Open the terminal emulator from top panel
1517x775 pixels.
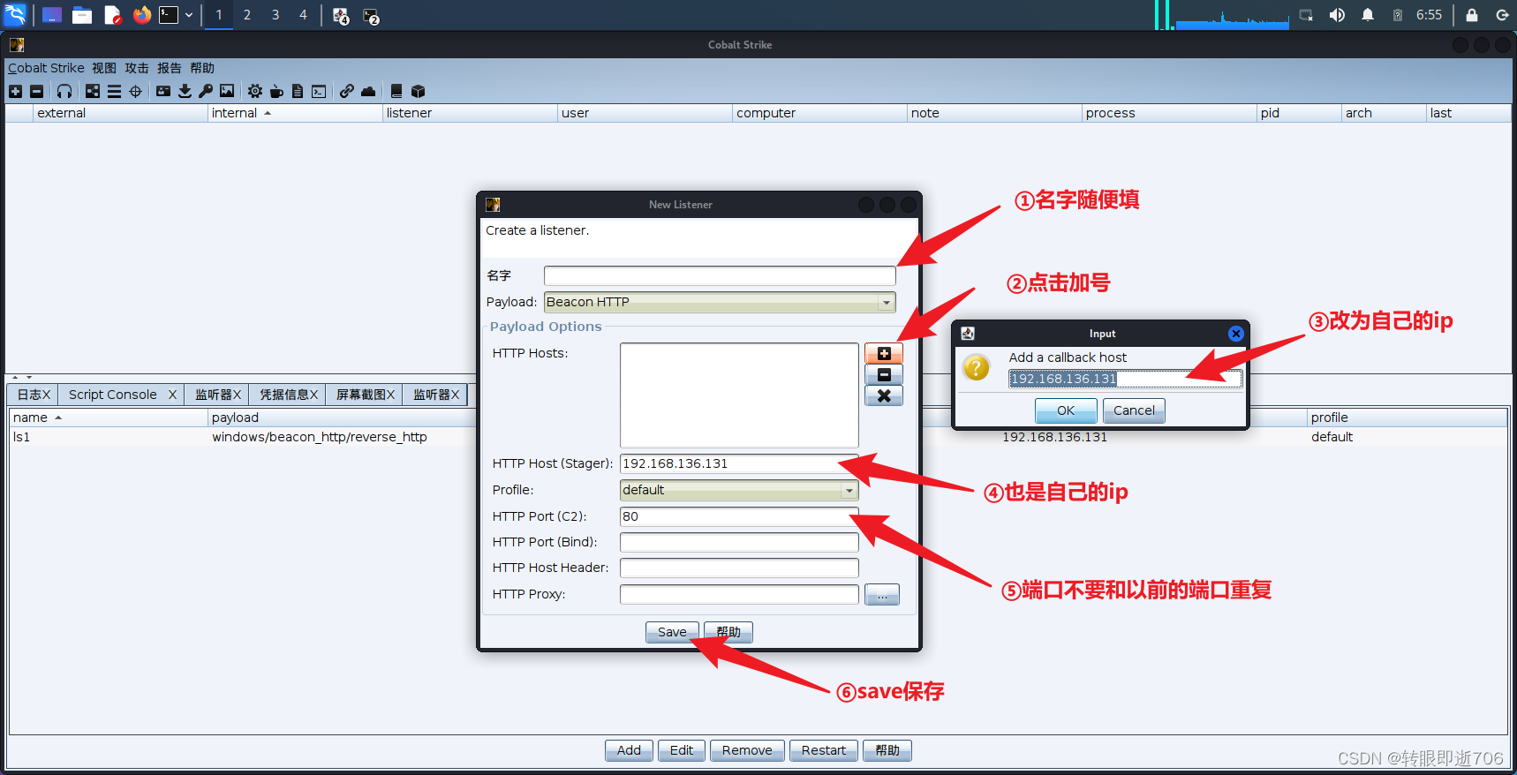[x=169, y=15]
